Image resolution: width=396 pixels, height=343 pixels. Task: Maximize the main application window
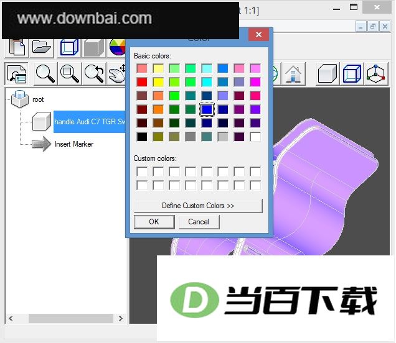354,7
